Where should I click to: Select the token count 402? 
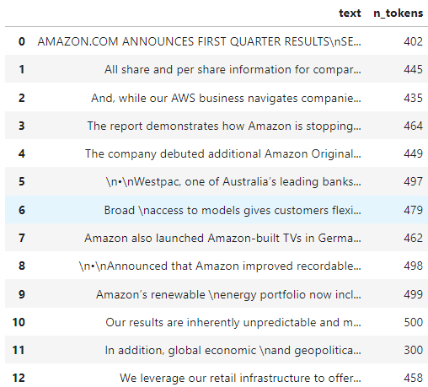point(413,41)
